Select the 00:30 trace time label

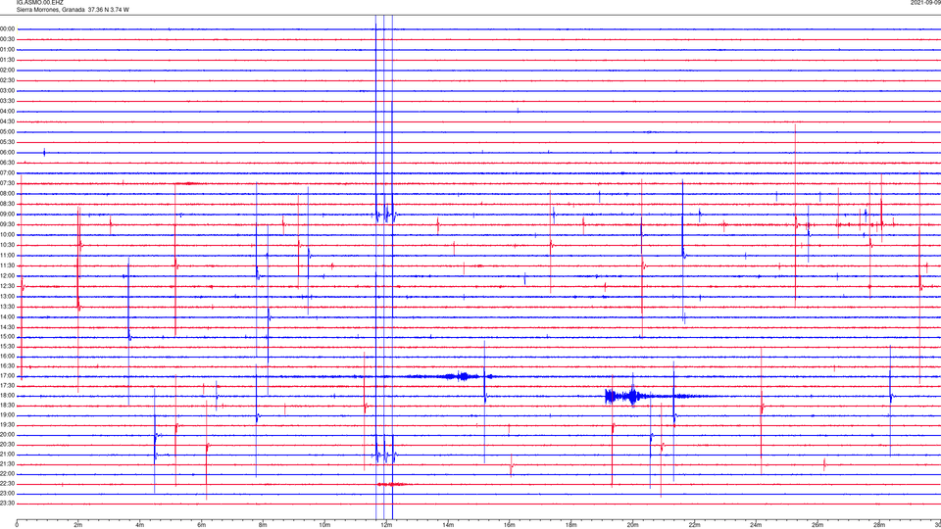8,39
